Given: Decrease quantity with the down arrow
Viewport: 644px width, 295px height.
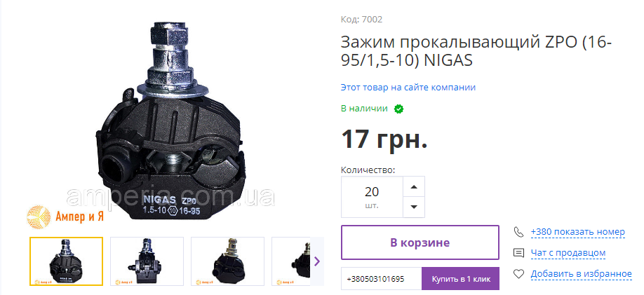Looking at the screenshot, I should (x=414, y=207).
